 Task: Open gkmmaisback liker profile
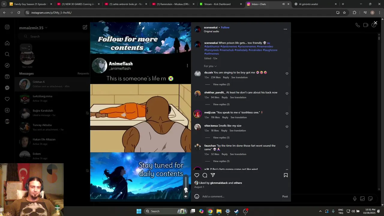tap(219, 183)
